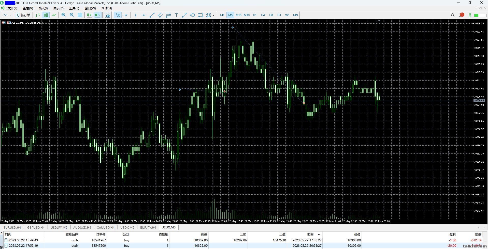This screenshot has width=488, height=249.
Task: Switch timeframe to H4
Action: 263,15
